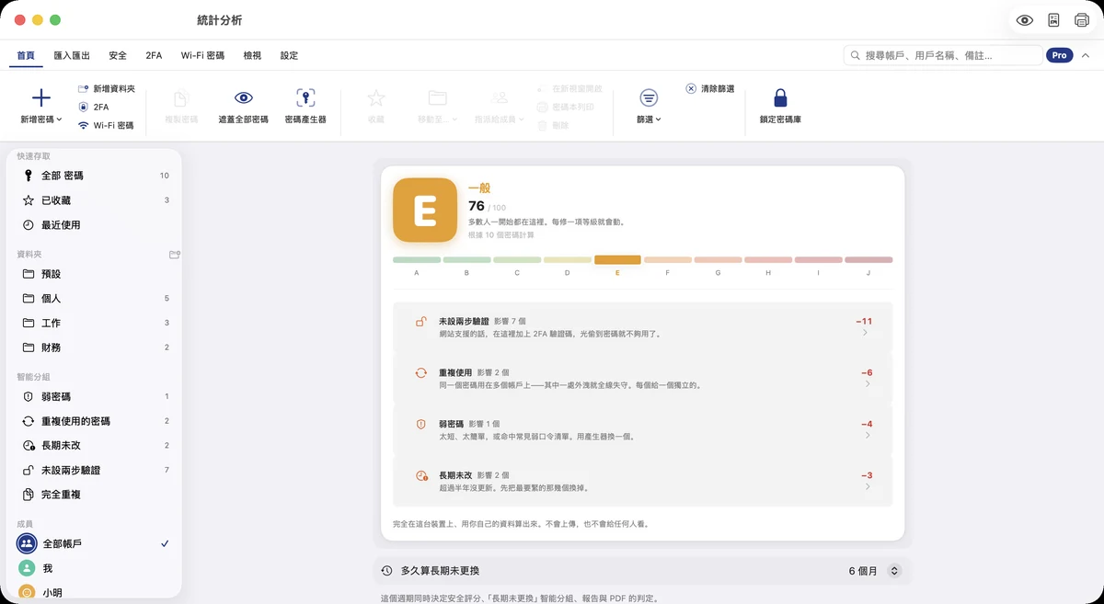Click 清除篩選 button
This screenshot has height=604, width=1104.
pos(710,88)
